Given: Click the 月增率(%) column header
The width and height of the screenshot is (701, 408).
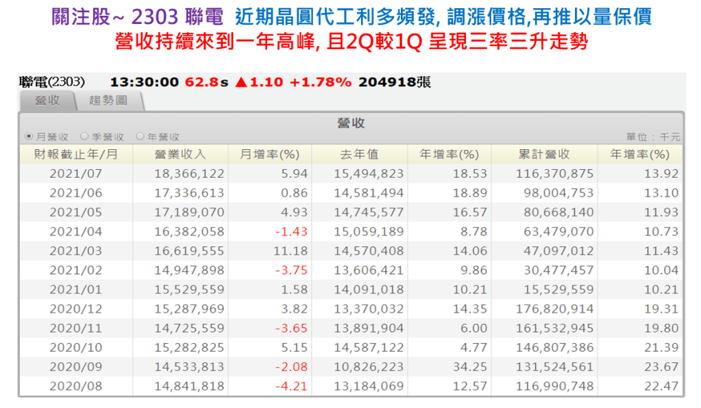Looking at the screenshot, I should click(269, 155).
